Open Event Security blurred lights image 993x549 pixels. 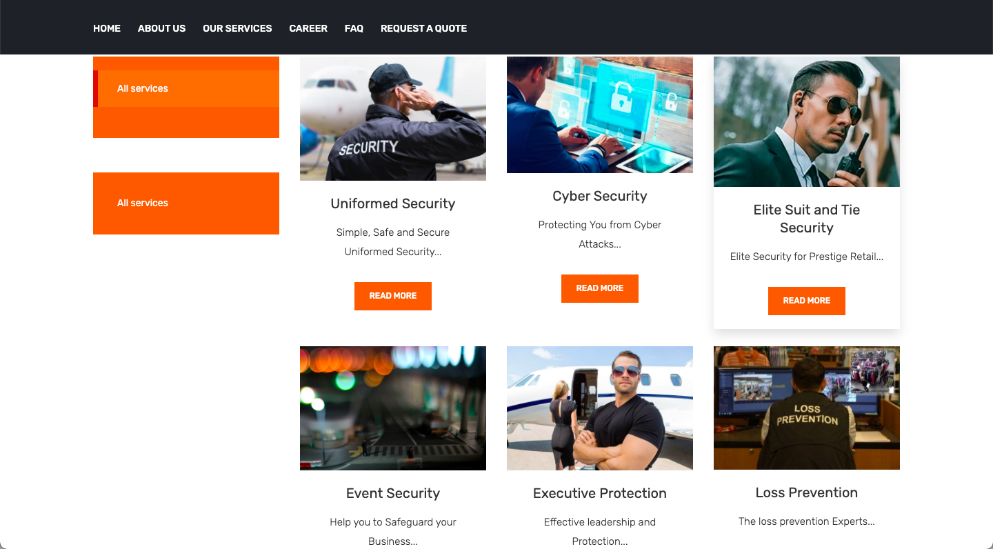[x=393, y=408]
